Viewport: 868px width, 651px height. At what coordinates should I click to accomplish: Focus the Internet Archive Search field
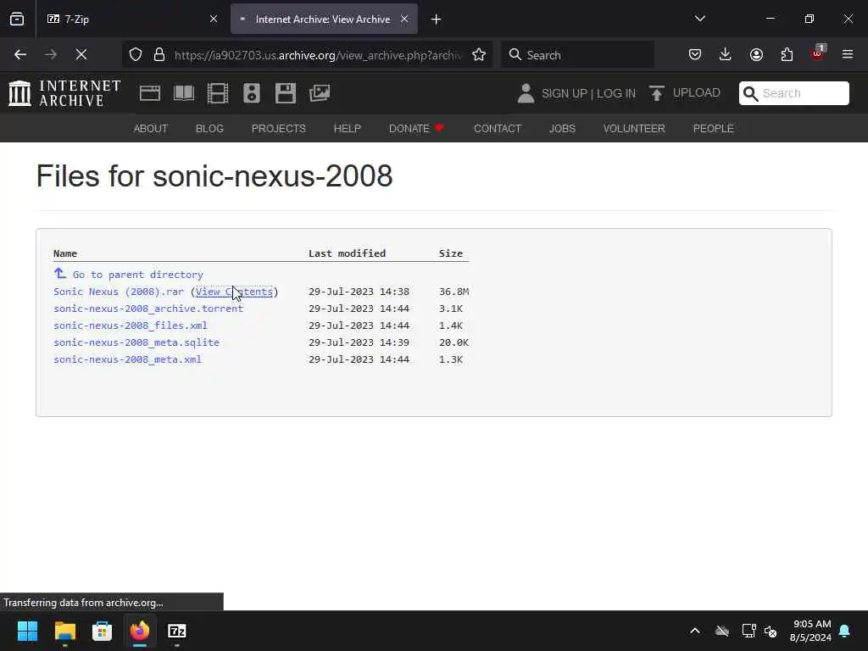click(x=794, y=93)
